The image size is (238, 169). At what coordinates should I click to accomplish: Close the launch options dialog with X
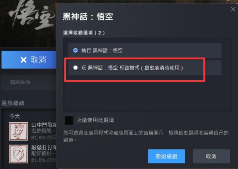[x=233, y=9]
